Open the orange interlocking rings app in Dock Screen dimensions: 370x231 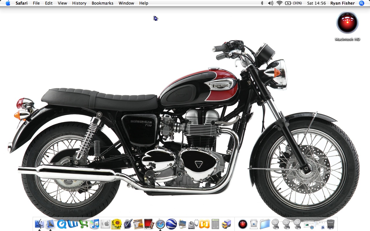[x=204, y=224]
